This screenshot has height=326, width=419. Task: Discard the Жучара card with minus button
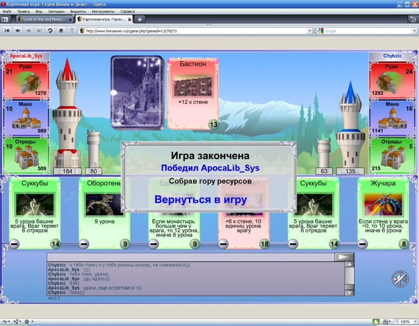(x=363, y=244)
